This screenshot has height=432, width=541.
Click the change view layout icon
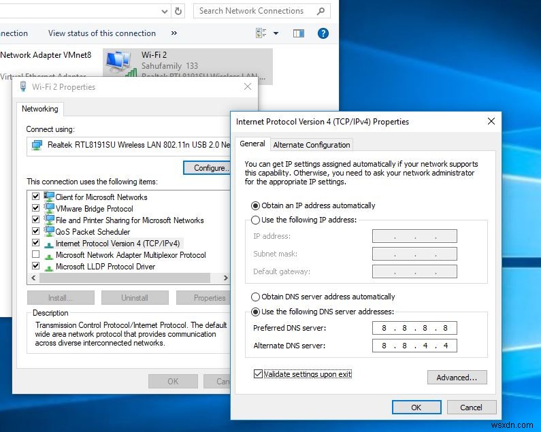[x=261, y=33]
